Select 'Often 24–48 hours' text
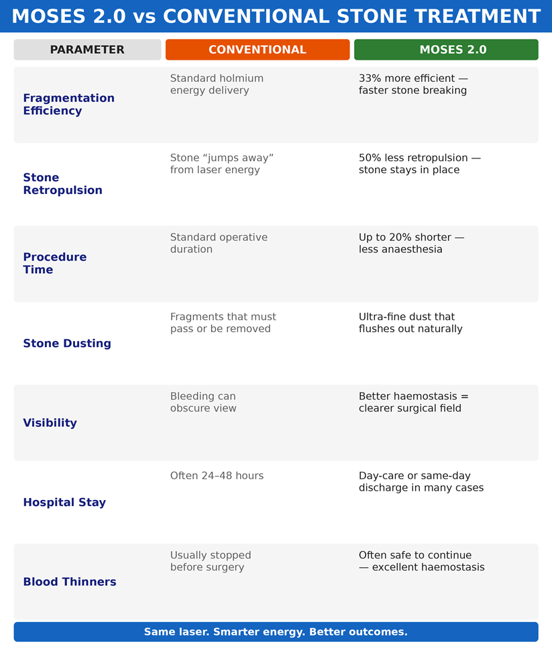The image size is (552, 645). 217,475
